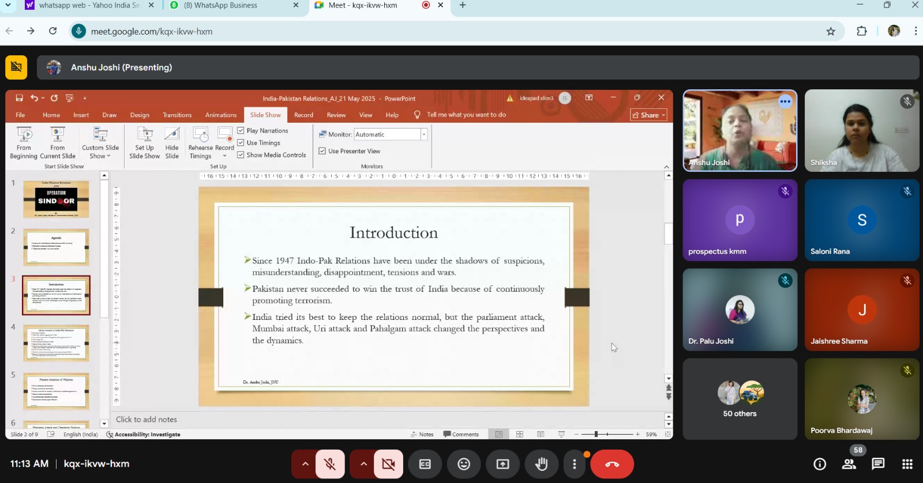Click the red Leave call button
The height and width of the screenshot is (483, 923).
click(x=611, y=464)
